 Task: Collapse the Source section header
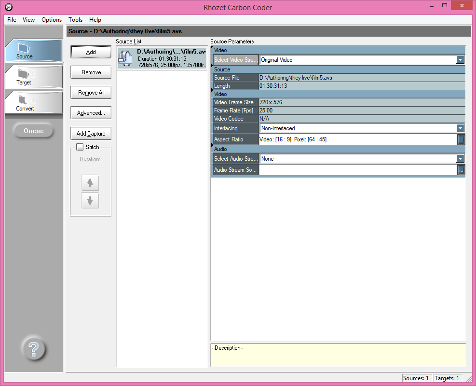[x=338, y=69]
